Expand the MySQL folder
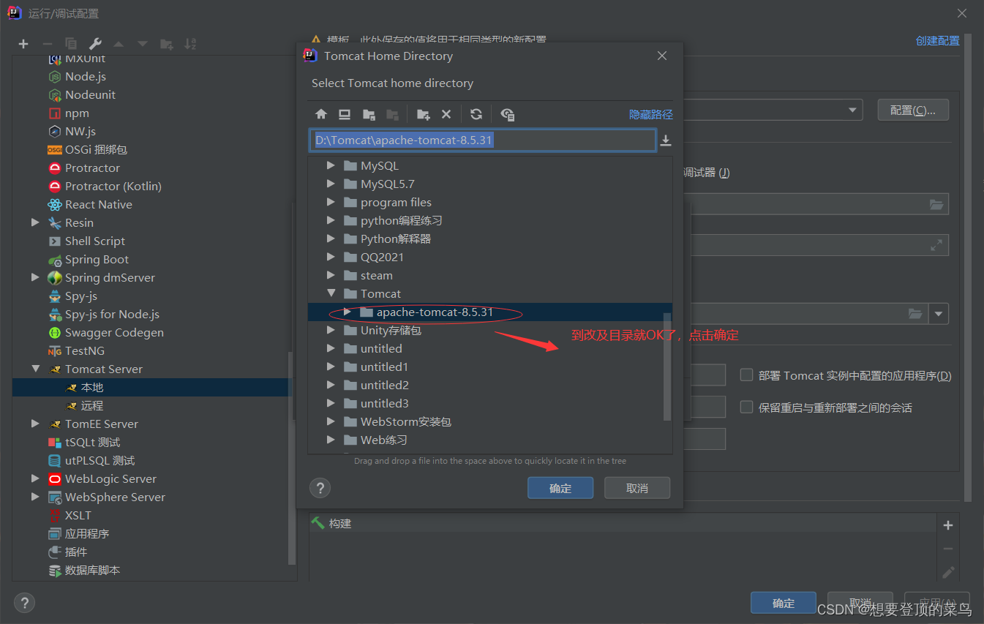The width and height of the screenshot is (984, 624). tap(331, 166)
